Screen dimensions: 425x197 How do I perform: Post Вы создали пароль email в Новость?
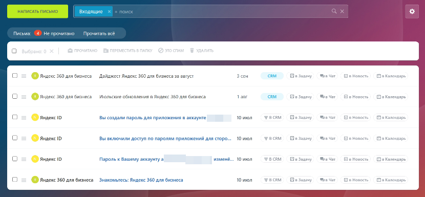pyautogui.click(x=355, y=118)
